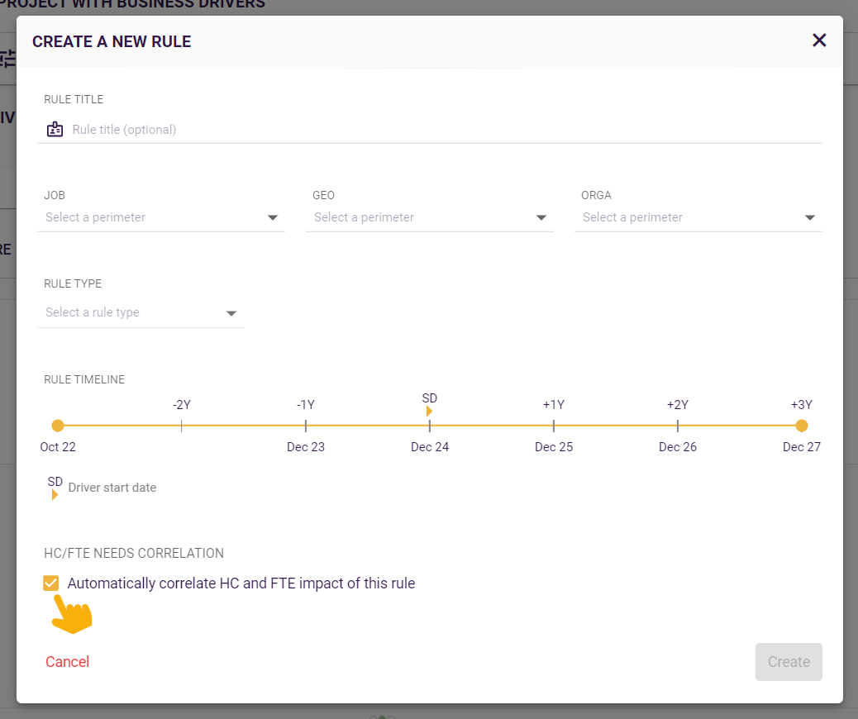Screen dimensions: 858x719
Task: Open the JOB perimeter dropdown
Action: pos(161,217)
